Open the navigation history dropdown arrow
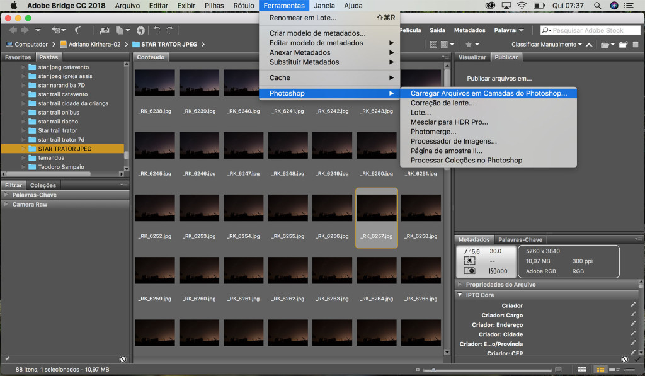The height and width of the screenshot is (376, 645). coord(38,30)
